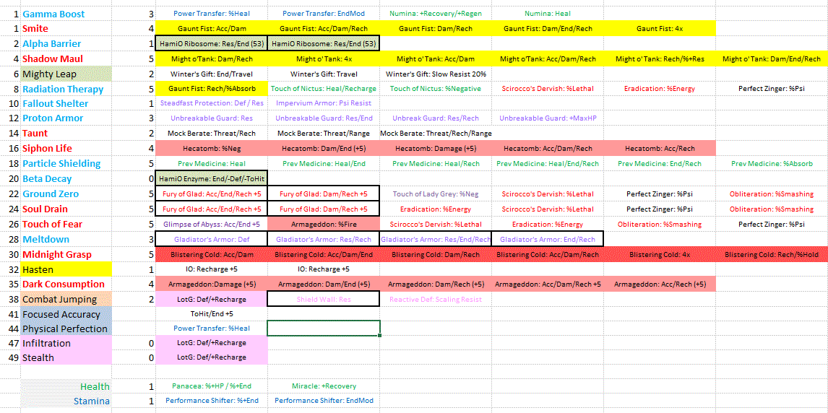Select 'Prev Medicine: %Absorb' cell
Image resolution: width=828 pixels, height=413 pixels.
pyautogui.click(x=771, y=164)
